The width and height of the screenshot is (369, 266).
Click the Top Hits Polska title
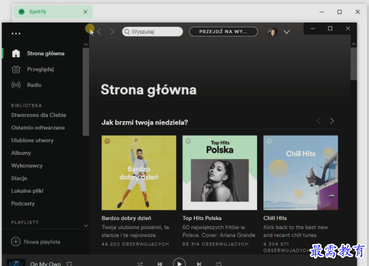202,218
